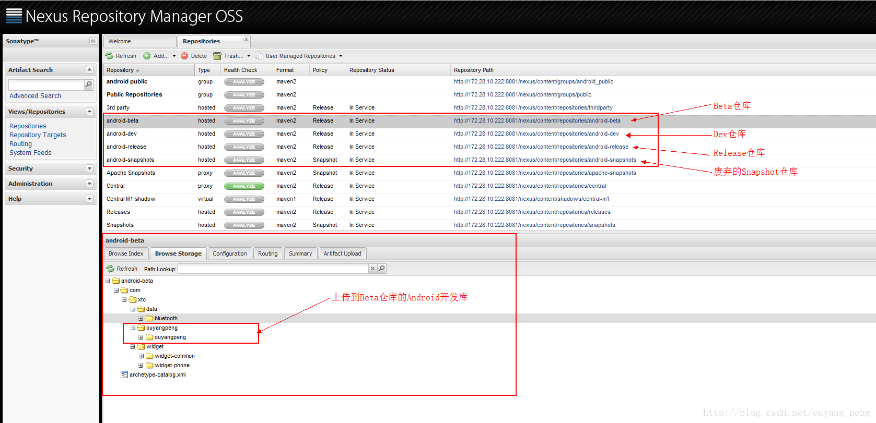876x423 pixels.
Task: Click ANALYZE badge for Snapshots row
Action: [x=244, y=225]
